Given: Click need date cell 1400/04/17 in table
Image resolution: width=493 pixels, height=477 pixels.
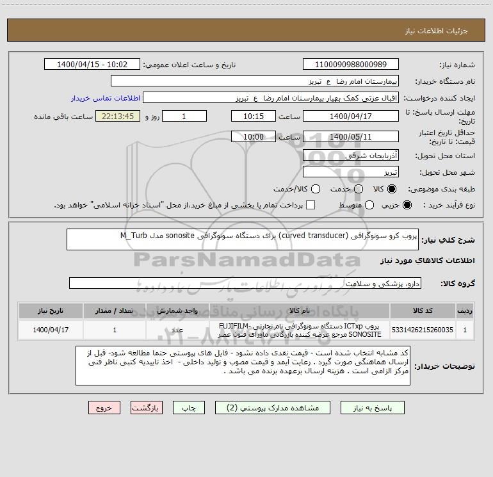Looking at the screenshot, I should (x=51, y=330).
